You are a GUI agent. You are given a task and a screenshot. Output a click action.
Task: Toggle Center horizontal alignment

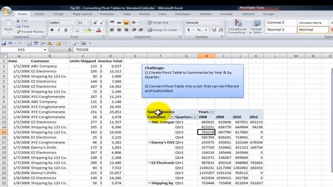[119, 30]
